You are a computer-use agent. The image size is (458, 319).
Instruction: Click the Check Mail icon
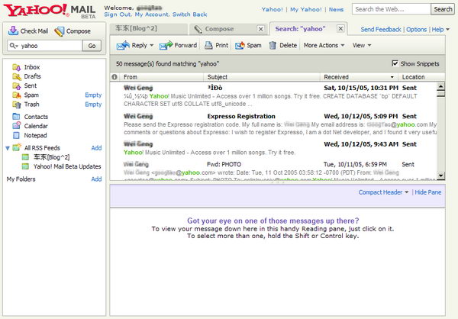[x=14, y=31]
